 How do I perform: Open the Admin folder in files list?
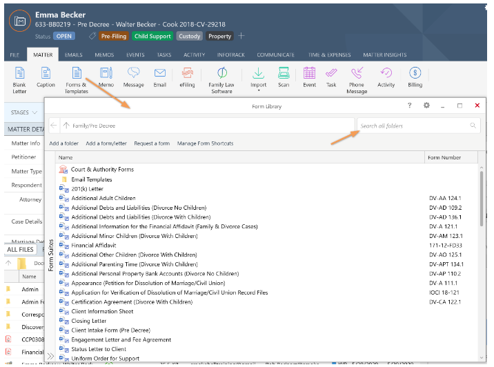30,289
